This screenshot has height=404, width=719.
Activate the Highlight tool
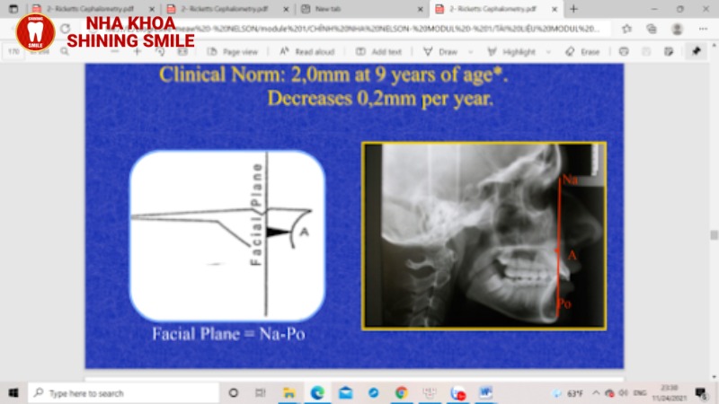[x=511, y=52]
